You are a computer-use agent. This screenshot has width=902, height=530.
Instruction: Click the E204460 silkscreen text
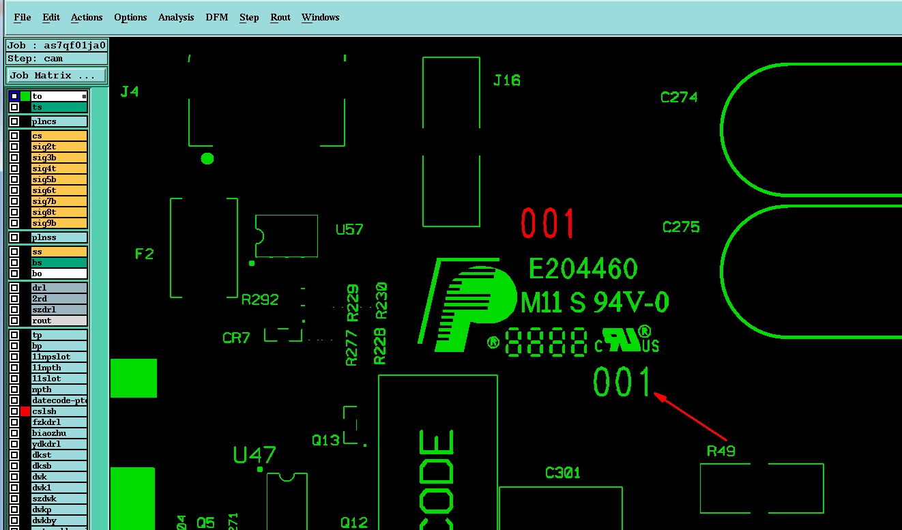tap(583, 269)
